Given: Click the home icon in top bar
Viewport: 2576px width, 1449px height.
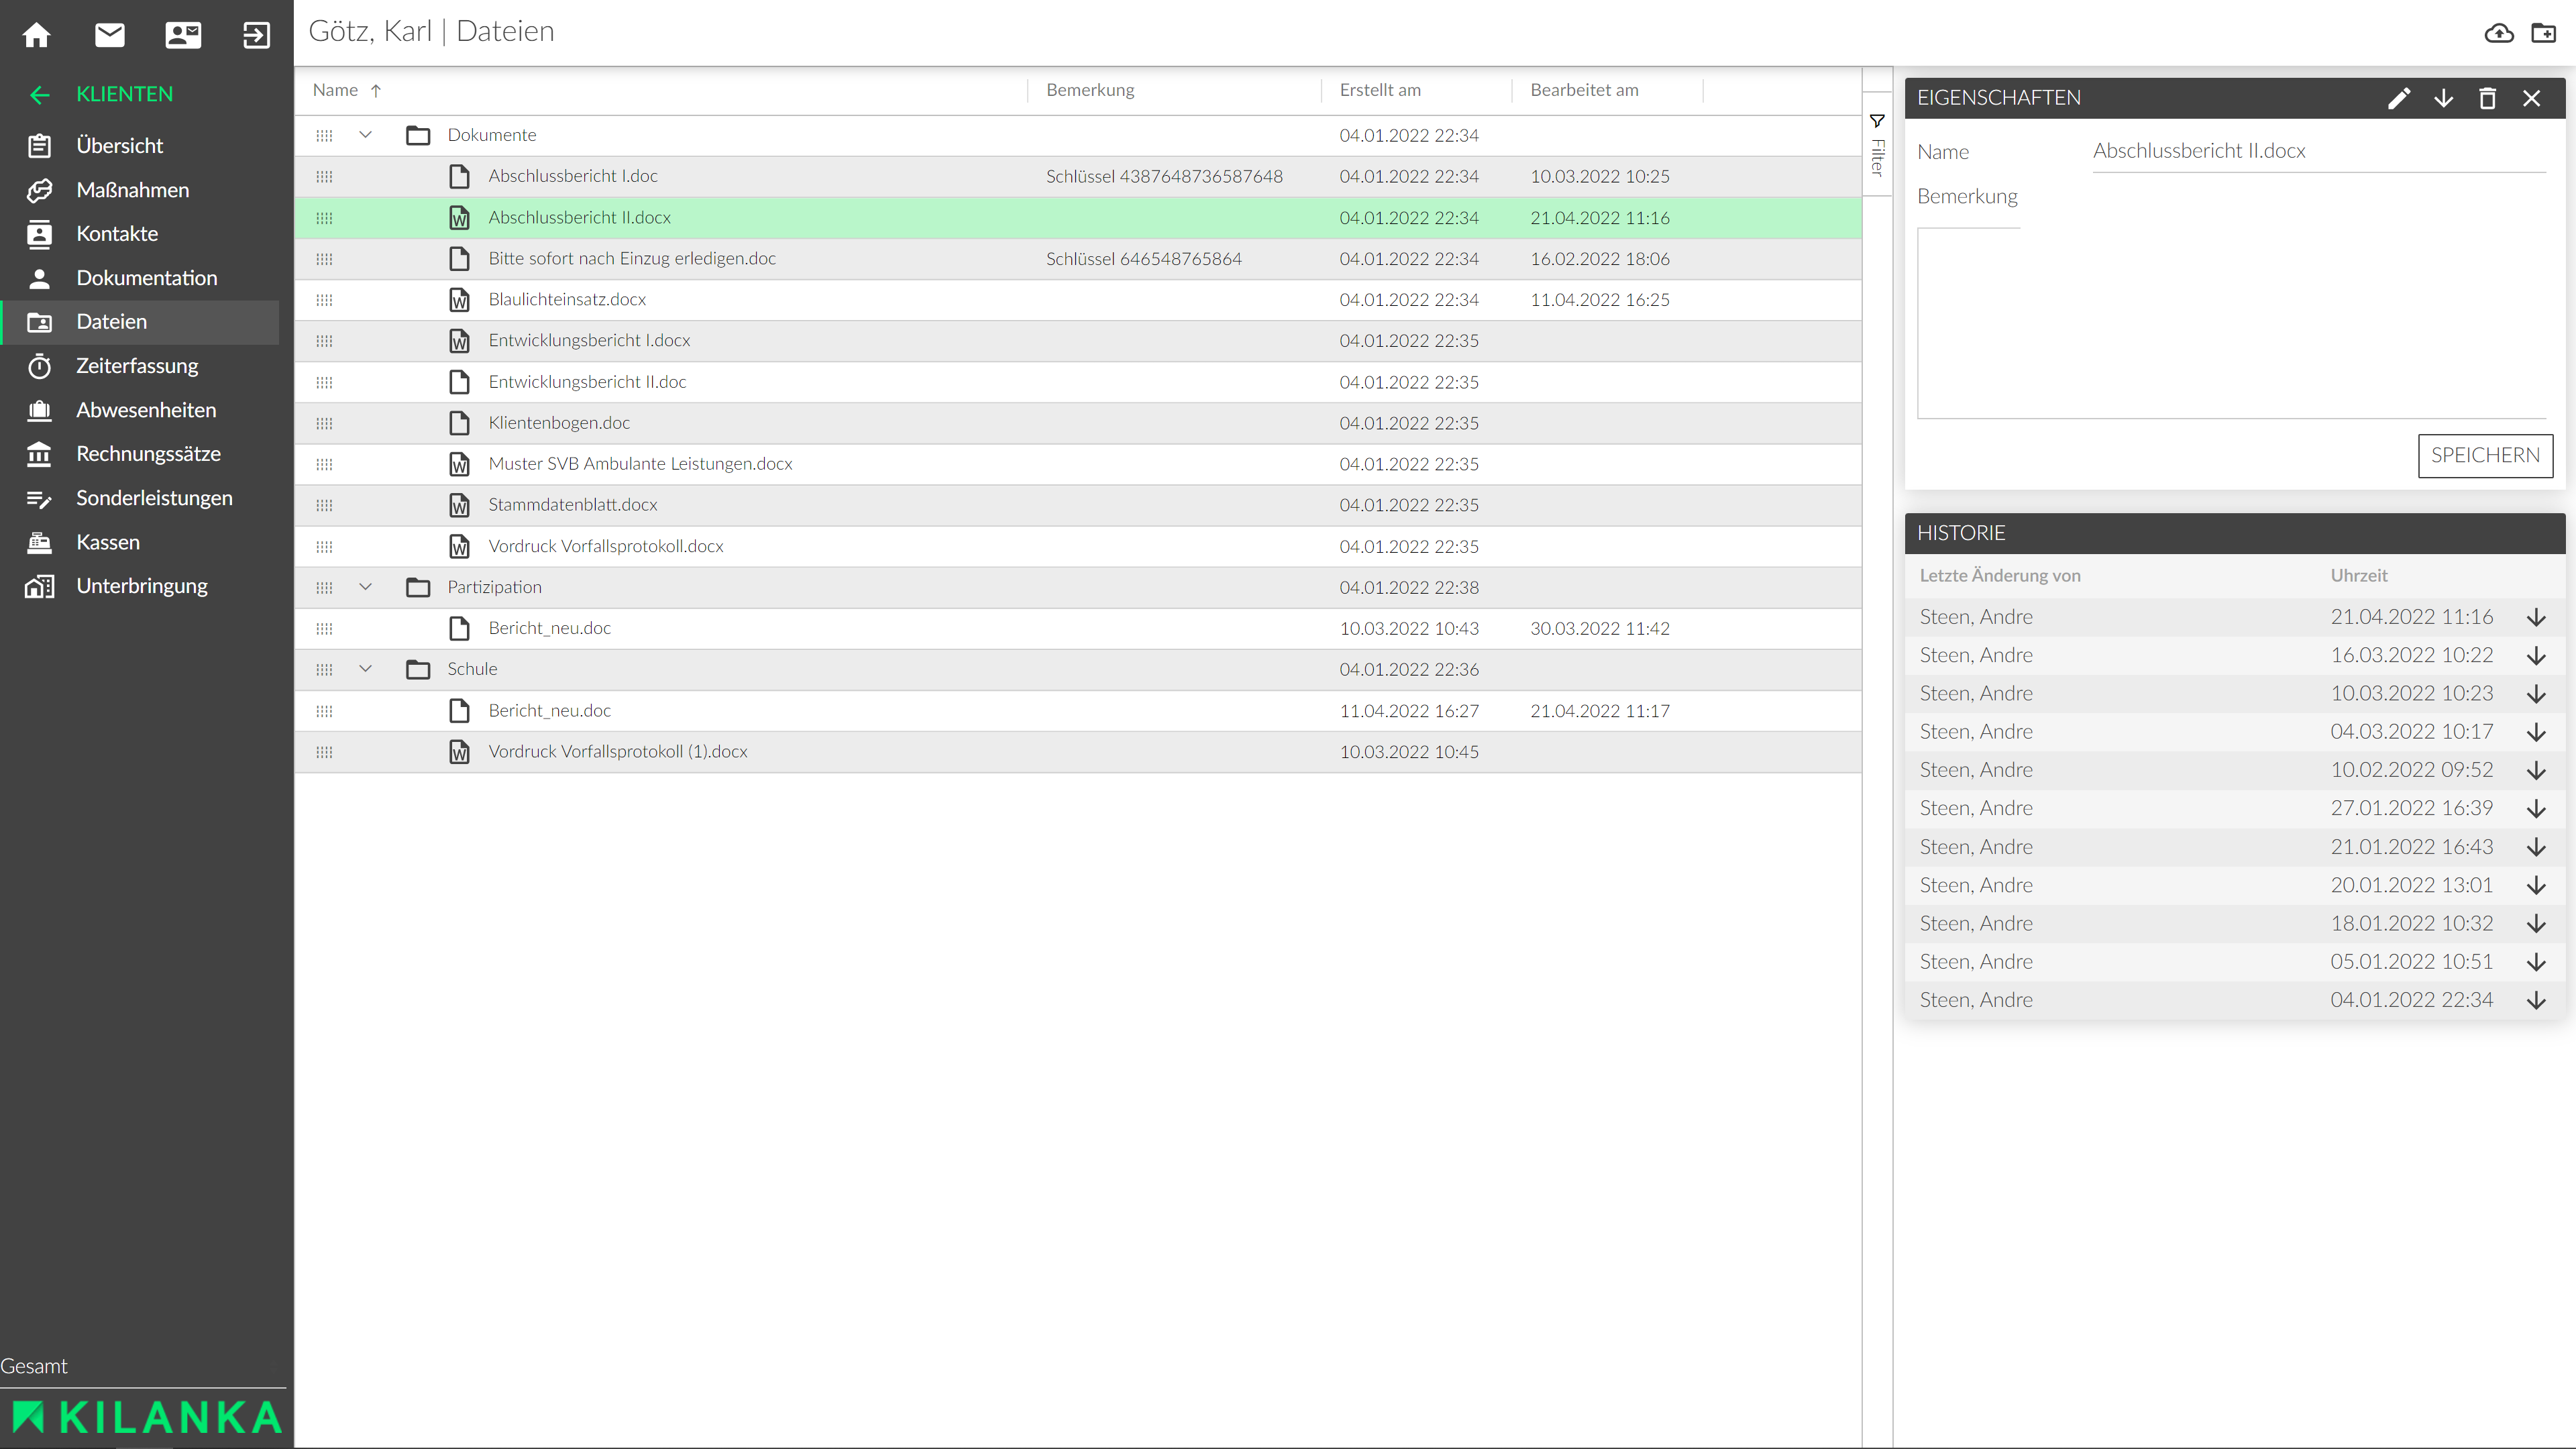Looking at the screenshot, I should point(37,35).
